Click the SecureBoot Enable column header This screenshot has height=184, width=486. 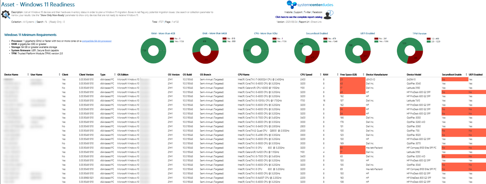point(452,75)
